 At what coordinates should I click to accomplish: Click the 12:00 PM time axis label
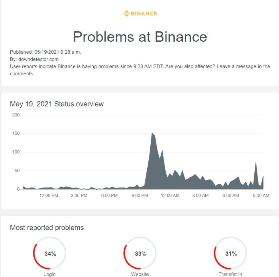pyautogui.click(x=49, y=195)
